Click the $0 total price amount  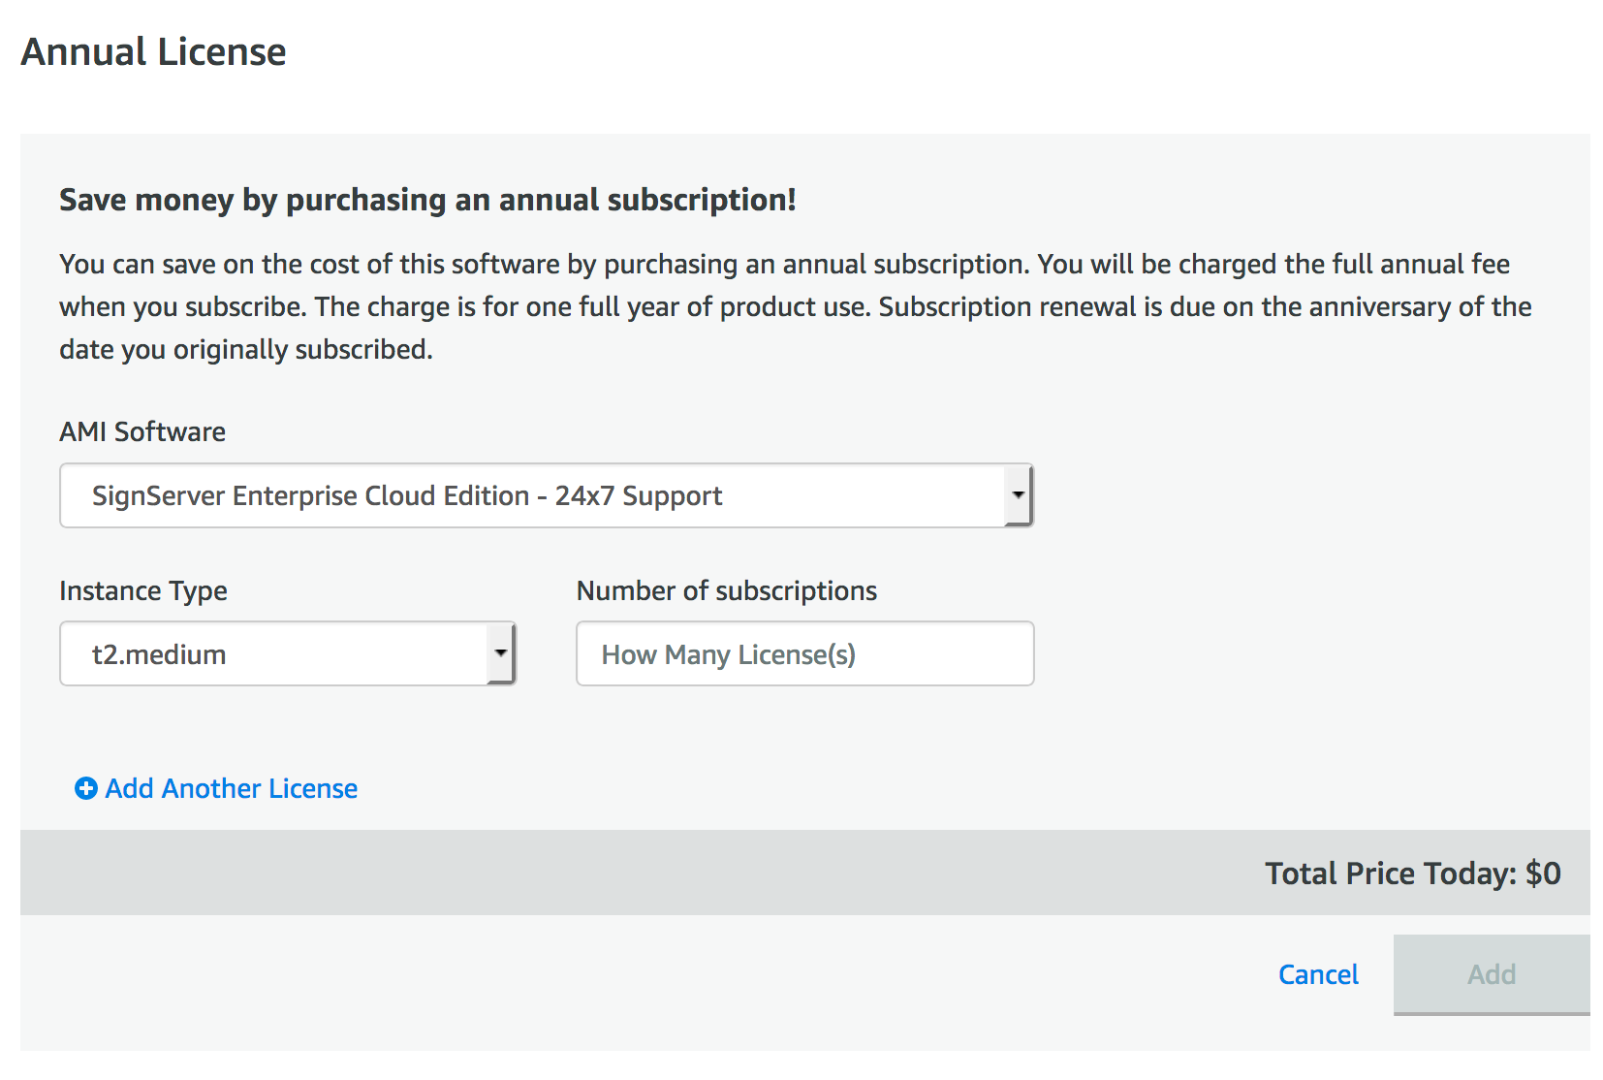[1543, 874]
